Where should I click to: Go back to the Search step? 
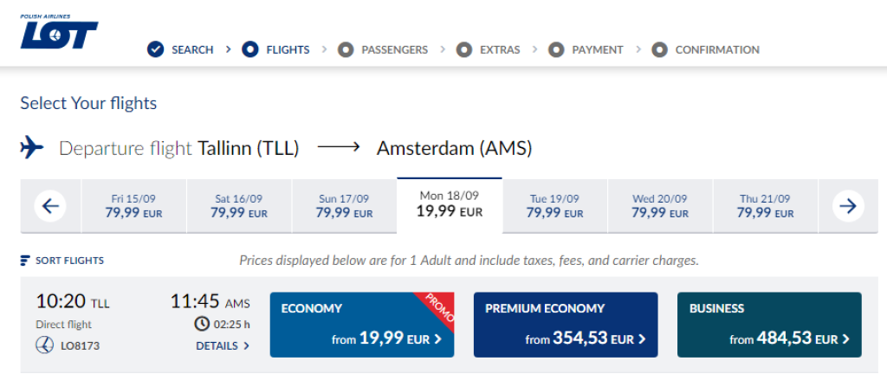point(191,49)
